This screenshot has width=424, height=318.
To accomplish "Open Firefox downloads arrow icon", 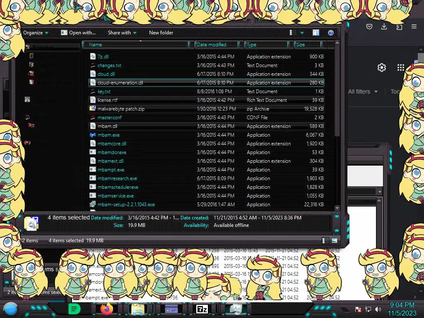I will click(384, 26).
